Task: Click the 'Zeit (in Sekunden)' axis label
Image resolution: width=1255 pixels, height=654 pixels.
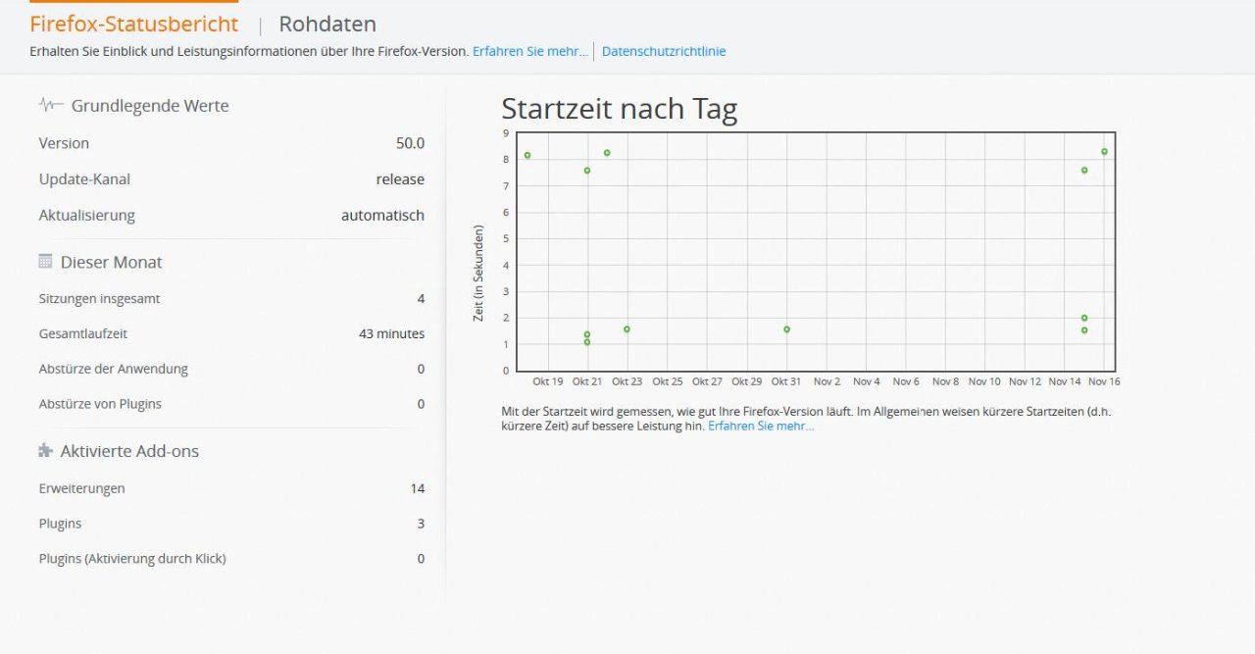Action: (478, 274)
